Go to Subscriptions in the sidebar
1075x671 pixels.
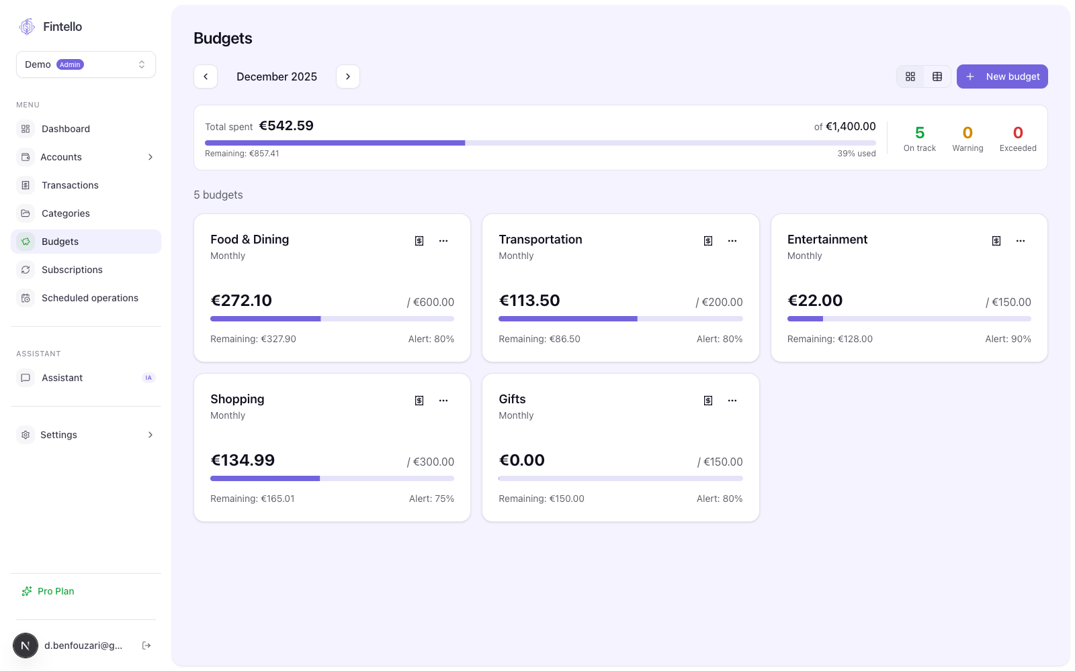point(72,270)
